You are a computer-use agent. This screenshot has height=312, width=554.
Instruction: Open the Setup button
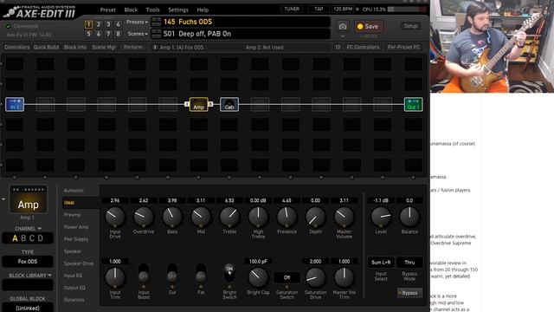click(x=410, y=26)
